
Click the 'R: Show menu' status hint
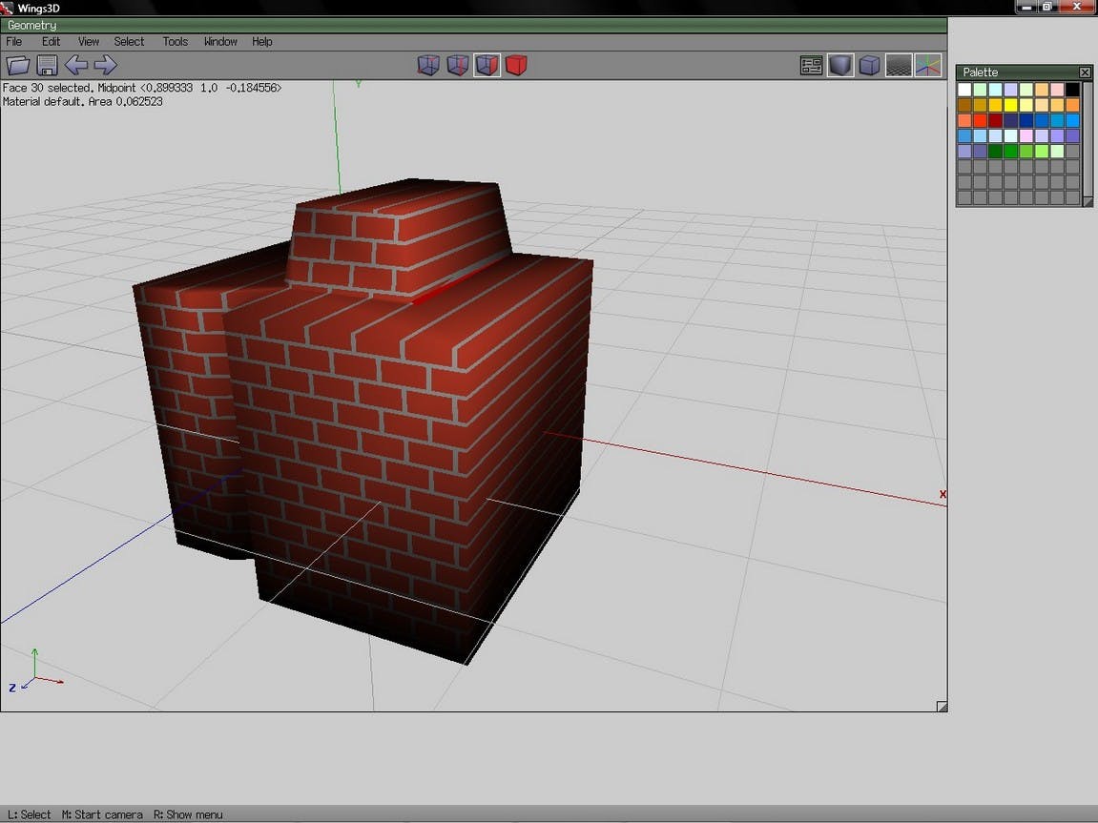click(188, 814)
